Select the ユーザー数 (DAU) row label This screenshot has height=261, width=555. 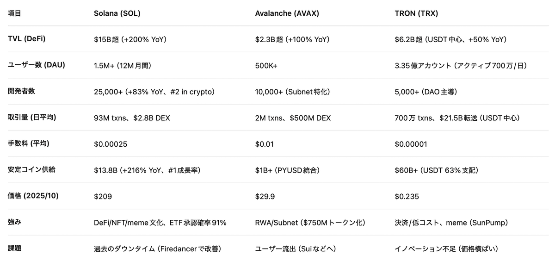36,65
